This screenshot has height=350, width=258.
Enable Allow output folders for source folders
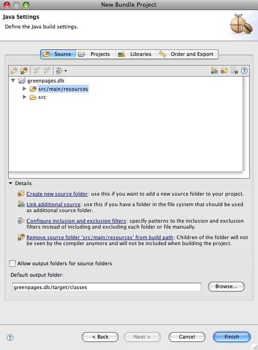12,263
